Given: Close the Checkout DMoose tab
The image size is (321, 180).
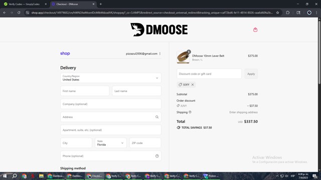Looking at the screenshot, I should click(93, 4).
